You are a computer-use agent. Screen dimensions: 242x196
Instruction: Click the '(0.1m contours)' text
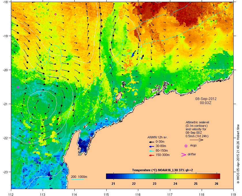(196, 126)
